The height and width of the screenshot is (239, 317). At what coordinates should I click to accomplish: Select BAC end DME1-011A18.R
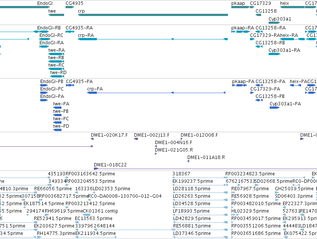pos(206,157)
